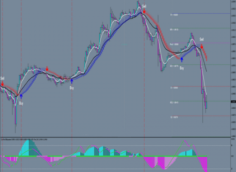Click the MR1 pivot level label
Screen dimensions: 236x172
click(x=174, y=30)
